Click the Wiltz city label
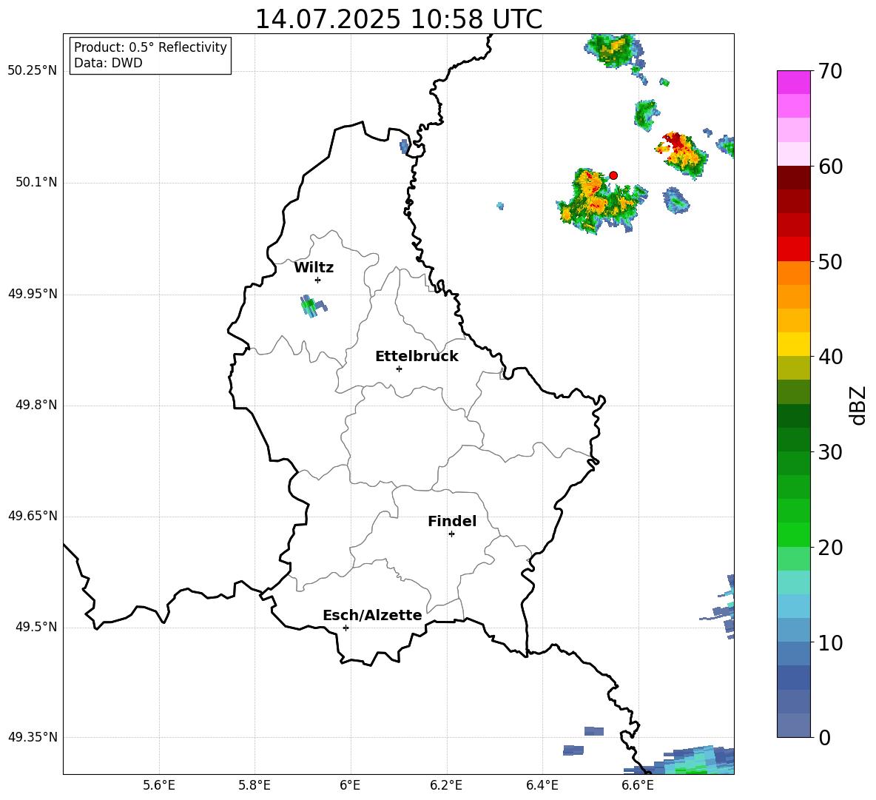This screenshot has width=876, height=800. point(314,268)
